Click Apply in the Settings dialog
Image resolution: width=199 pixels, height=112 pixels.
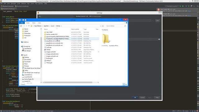tap(150, 97)
